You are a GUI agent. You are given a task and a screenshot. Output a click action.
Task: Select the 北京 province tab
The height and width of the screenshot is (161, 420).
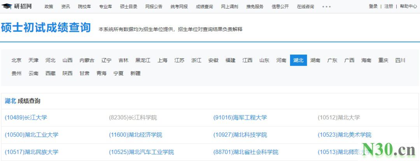16,60
